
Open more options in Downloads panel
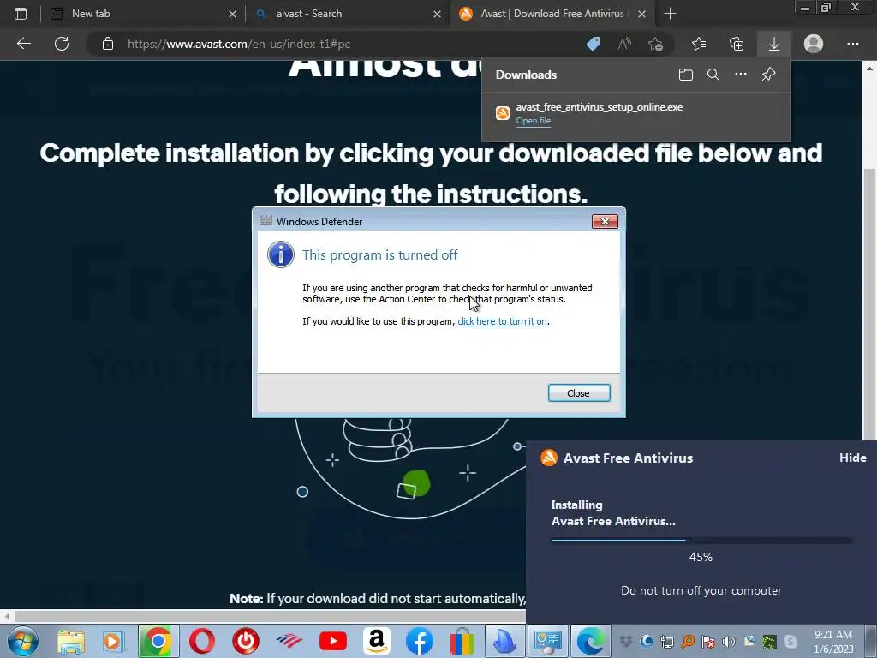tap(741, 75)
